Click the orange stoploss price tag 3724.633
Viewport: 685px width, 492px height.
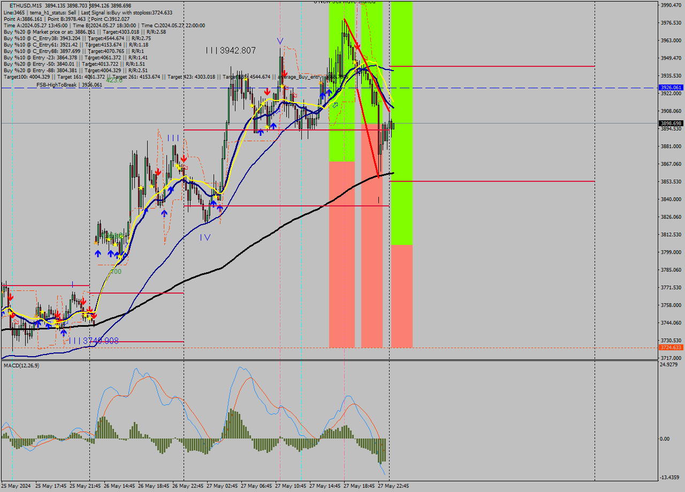(671, 347)
